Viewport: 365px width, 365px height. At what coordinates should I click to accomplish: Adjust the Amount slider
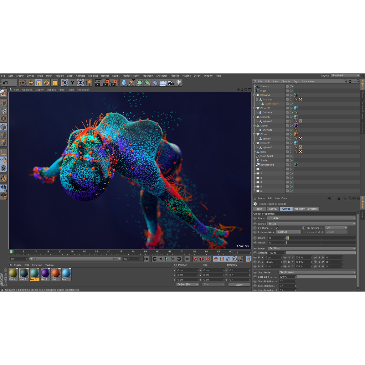point(321,253)
